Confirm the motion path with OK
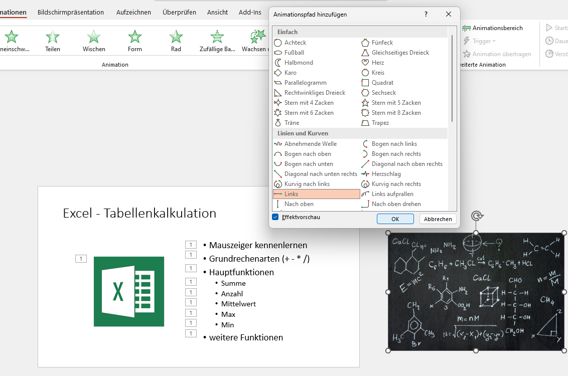The height and width of the screenshot is (376, 568). pos(395,219)
